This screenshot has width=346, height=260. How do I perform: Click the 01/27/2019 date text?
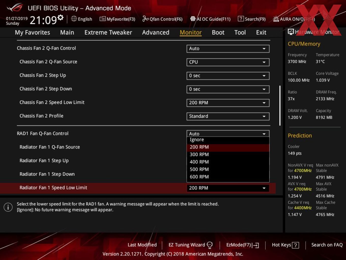tap(17, 19)
